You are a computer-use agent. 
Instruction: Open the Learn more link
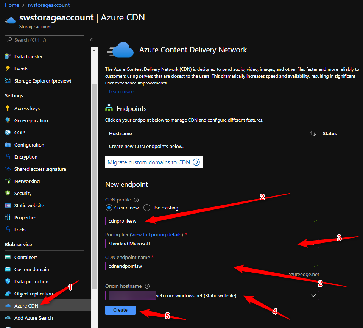point(121,92)
